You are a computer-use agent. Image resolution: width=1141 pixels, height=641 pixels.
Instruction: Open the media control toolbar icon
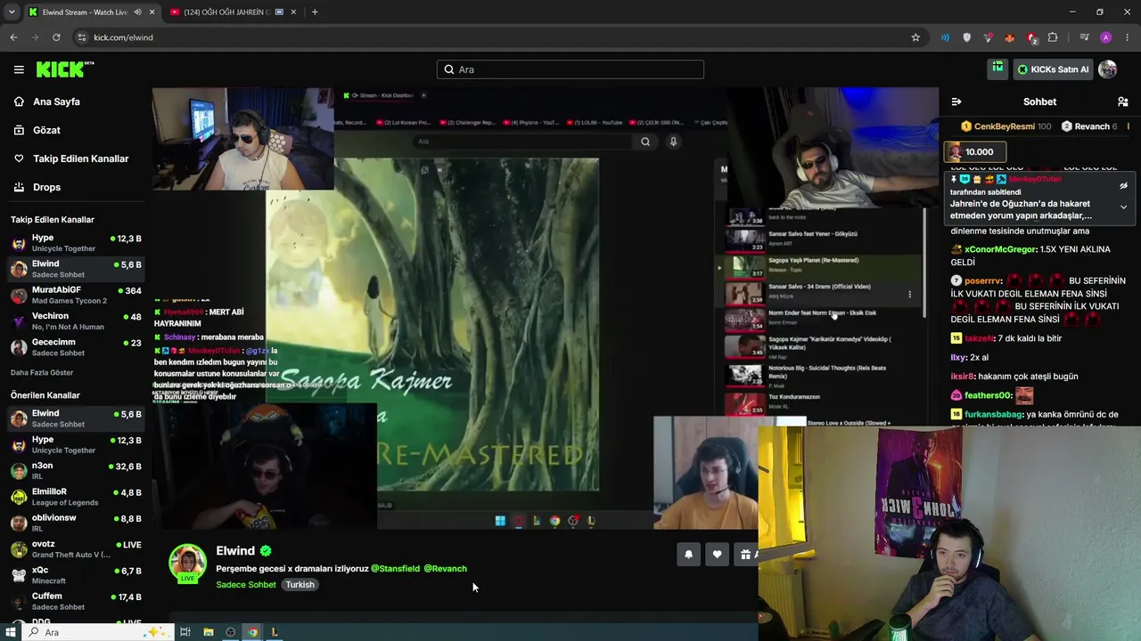pos(1084,37)
